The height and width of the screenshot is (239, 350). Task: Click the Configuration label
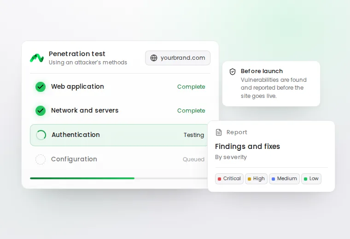tap(74, 159)
